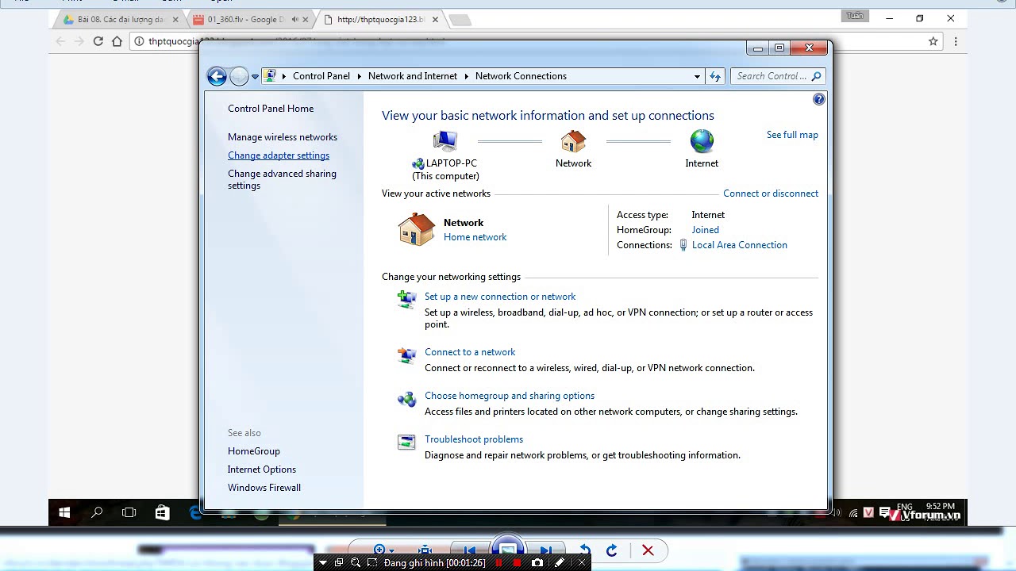
Task: Click the Troubleshoot problems icon
Action: pos(406,443)
